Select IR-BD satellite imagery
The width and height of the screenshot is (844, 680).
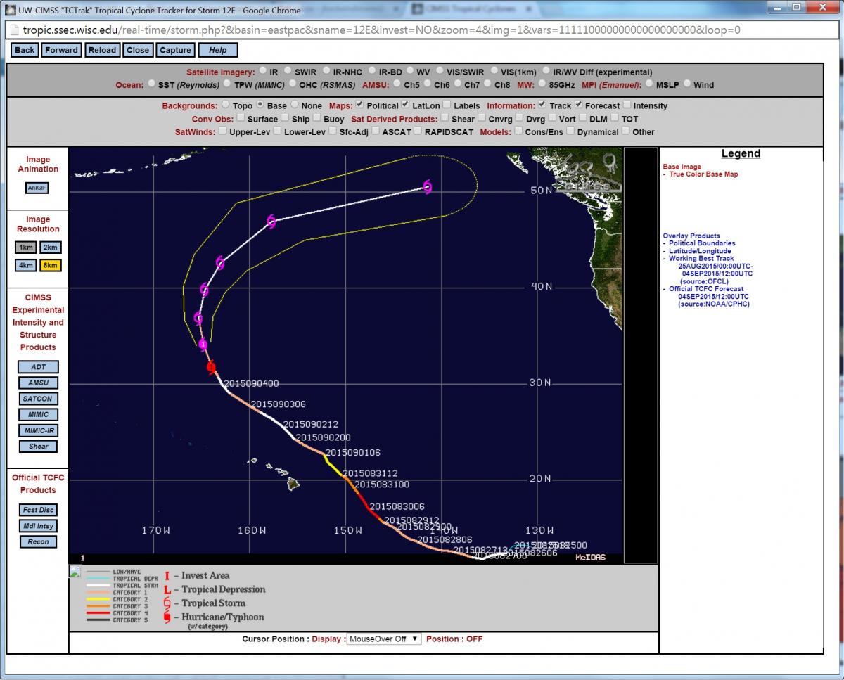point(371,71)
